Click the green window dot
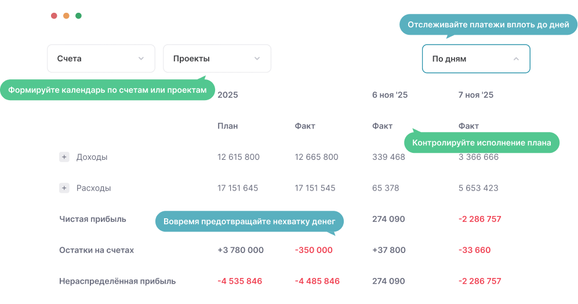 pyautogui.click(x=78, y=16)
